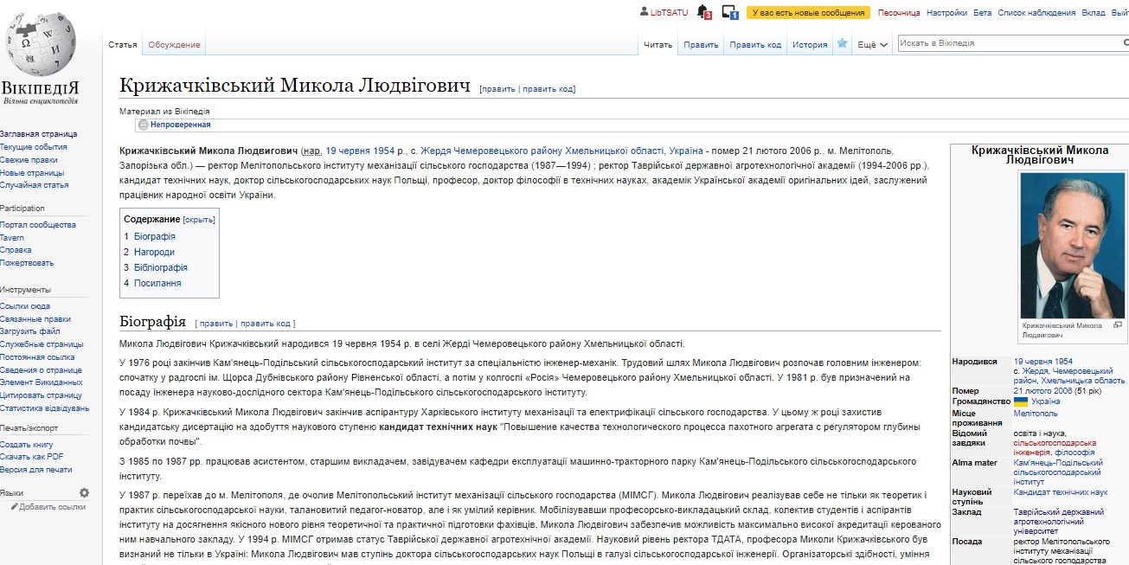Open Настройки preferences link
Image resolution: width=1129 pixels, height=565 pixels.
click(x=946, y=13)
